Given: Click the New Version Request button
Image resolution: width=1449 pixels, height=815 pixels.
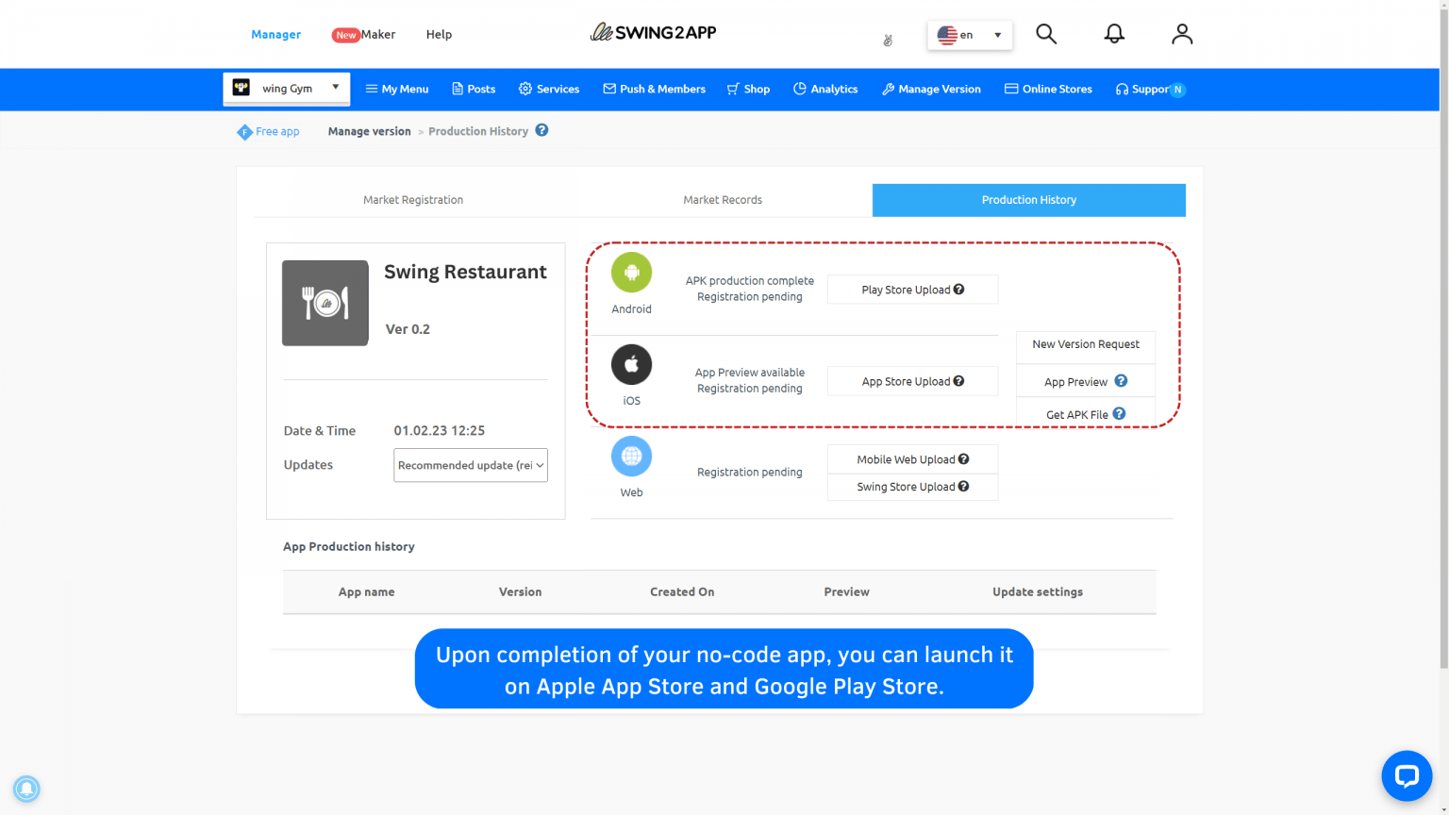Looking at the screenshot, I should point(1085,344).
